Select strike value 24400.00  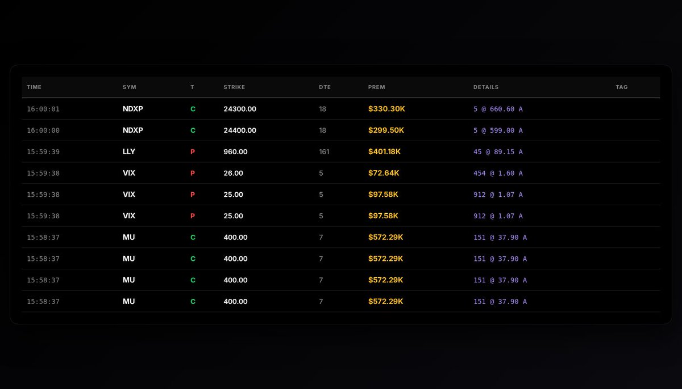point(240,130)
